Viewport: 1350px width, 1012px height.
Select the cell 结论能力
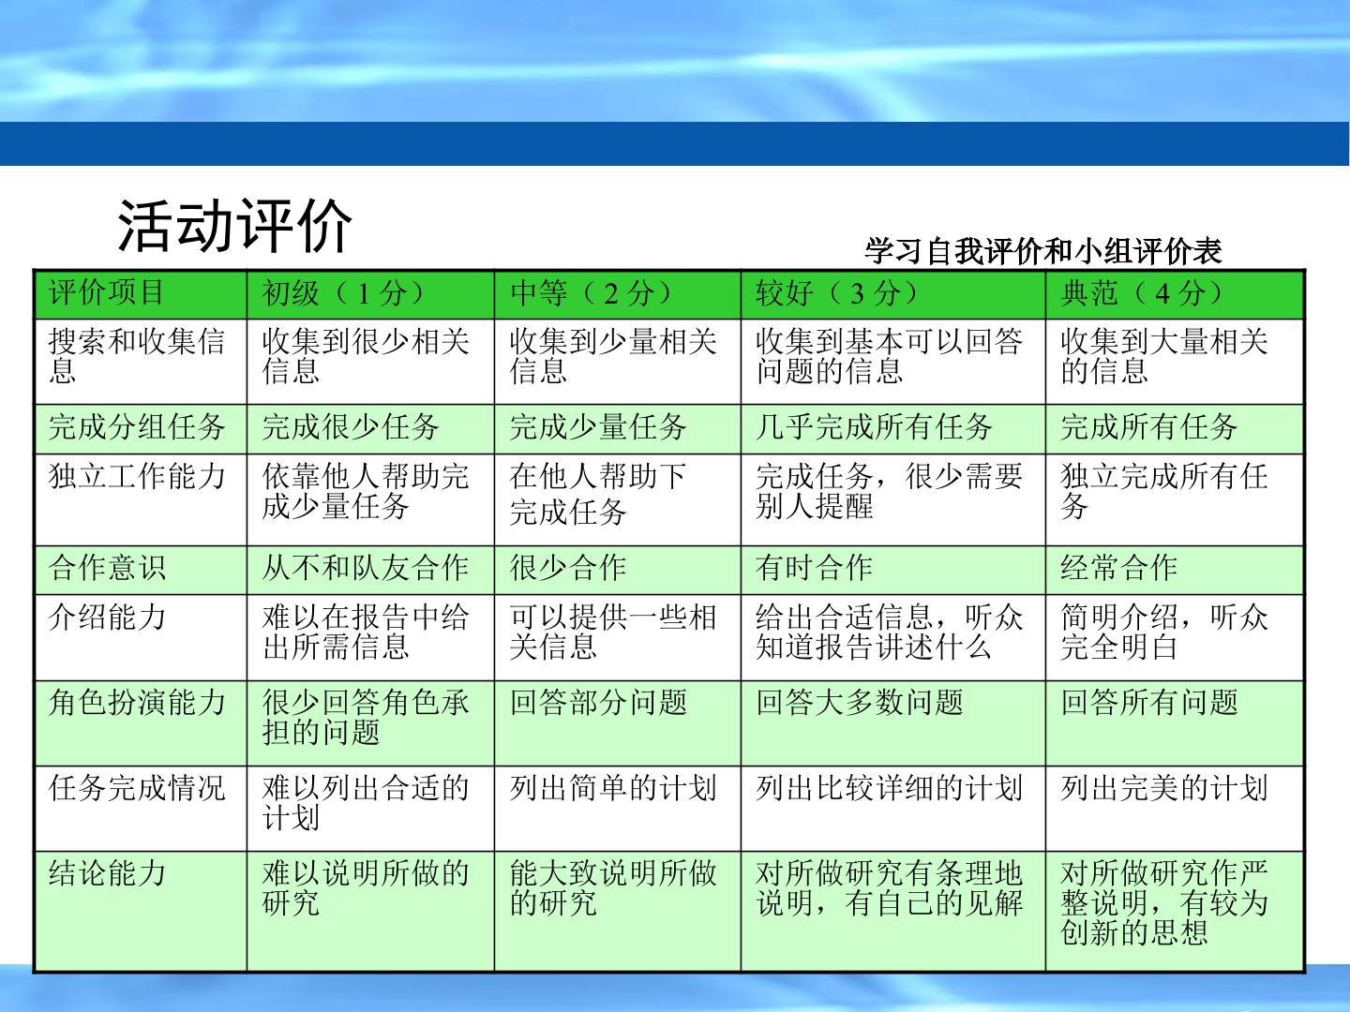[x=141, y=911]
